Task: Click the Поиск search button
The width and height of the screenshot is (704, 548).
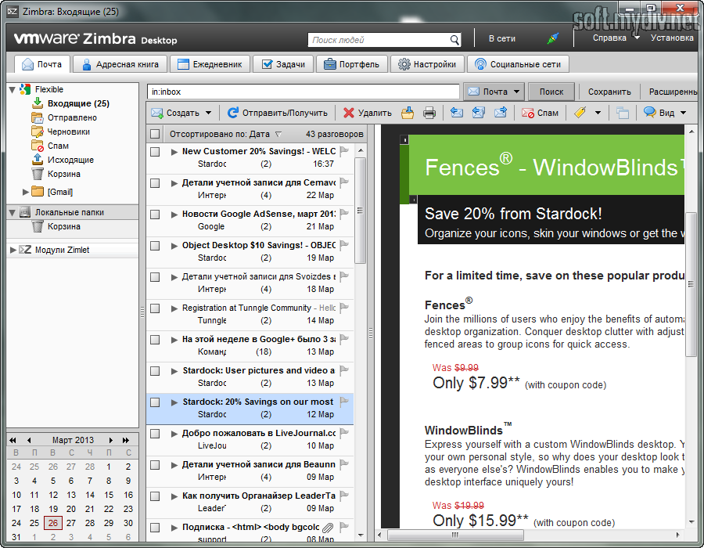Action: (551, 92)
